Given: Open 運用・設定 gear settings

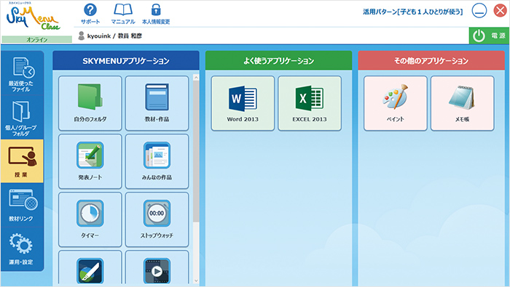Looking at the screenshot, I should (x=21, y=248).
